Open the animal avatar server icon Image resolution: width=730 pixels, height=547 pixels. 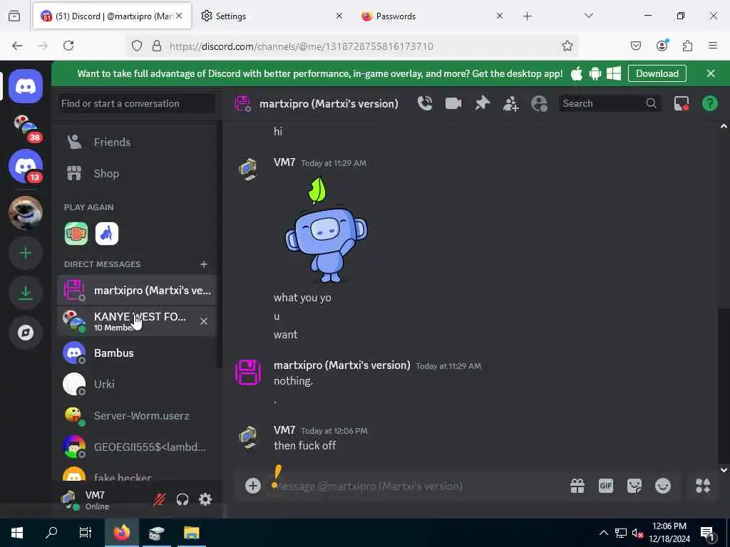click(x=26, y=213)
